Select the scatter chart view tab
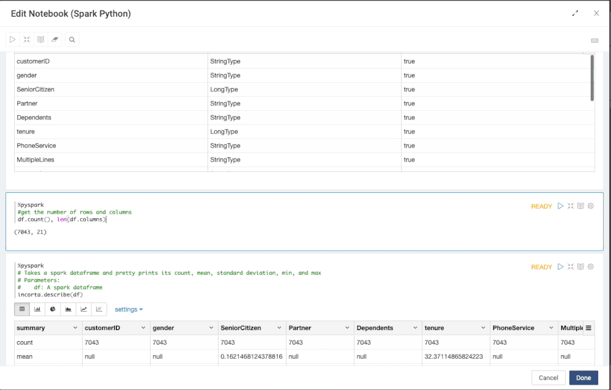Screen dimensions: 611x390 pos(99,309)
